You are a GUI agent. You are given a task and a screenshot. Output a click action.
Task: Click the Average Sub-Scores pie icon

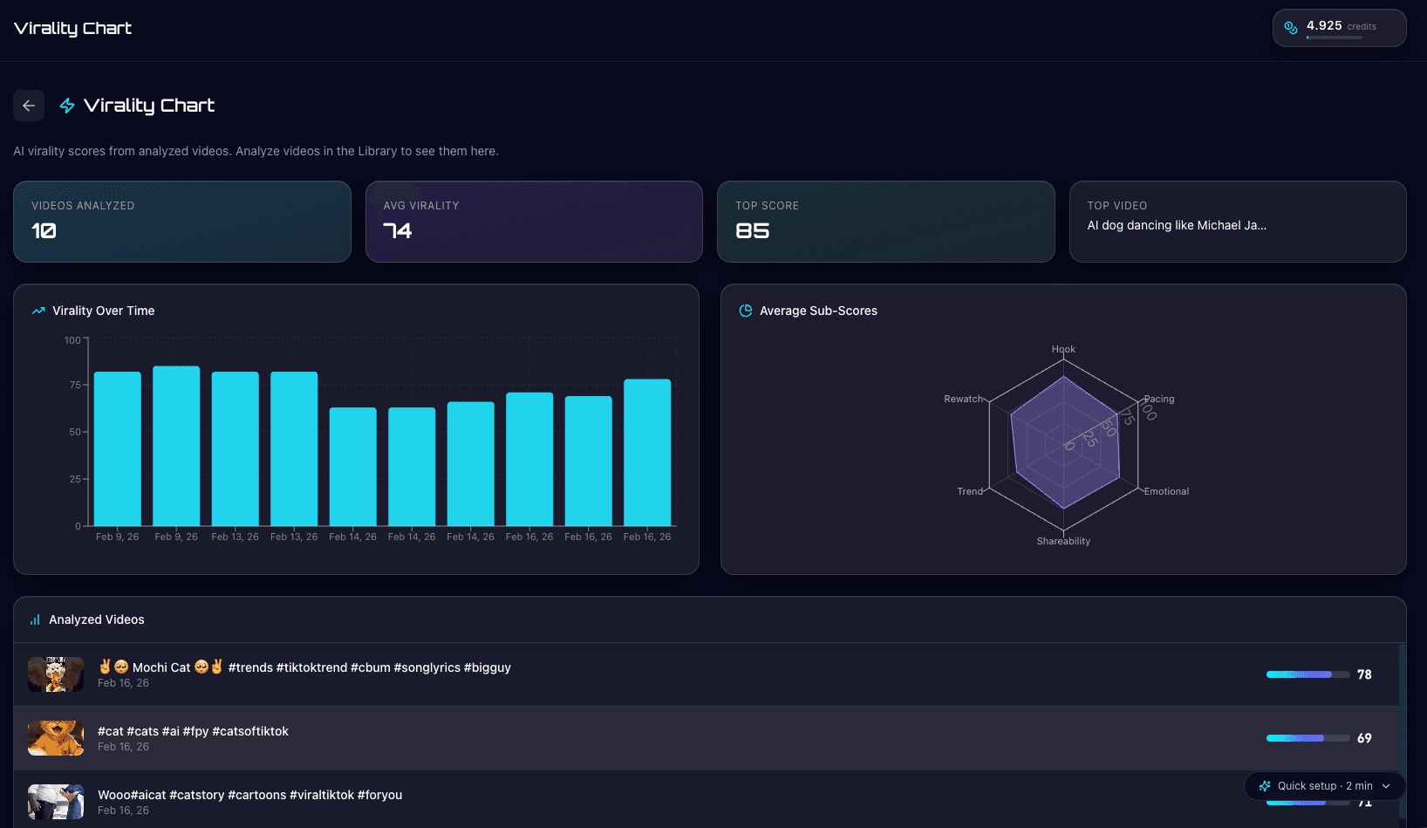click(746, 311)
